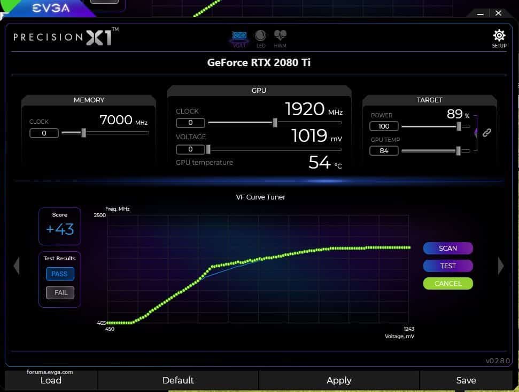519x392 pixels.
Task: Toggle the Power and GPU Temp link icon
Action: click(x=486, y=132)
